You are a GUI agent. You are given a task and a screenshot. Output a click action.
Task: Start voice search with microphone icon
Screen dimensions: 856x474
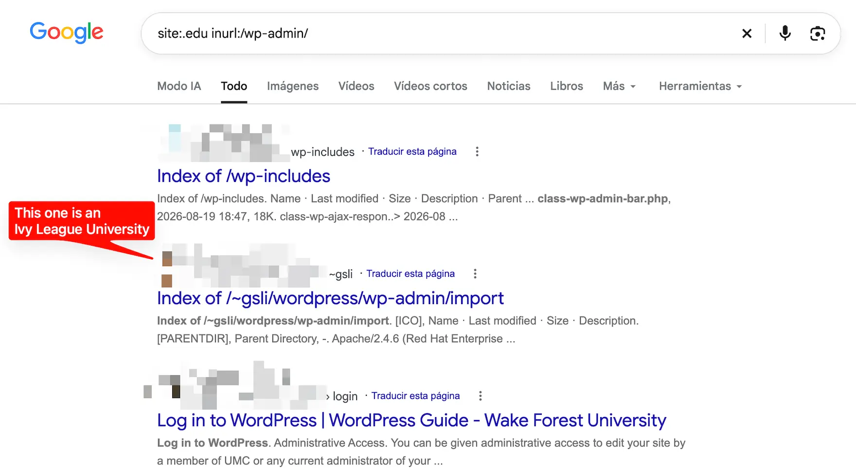point(785,34)
